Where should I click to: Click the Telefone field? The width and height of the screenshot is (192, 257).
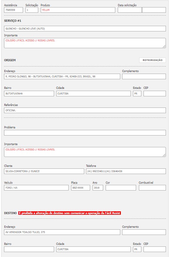(x=126, y=171)
